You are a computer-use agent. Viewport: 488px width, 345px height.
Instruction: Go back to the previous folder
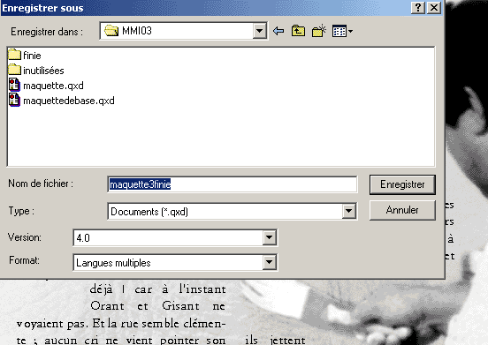tap(278, 31)
